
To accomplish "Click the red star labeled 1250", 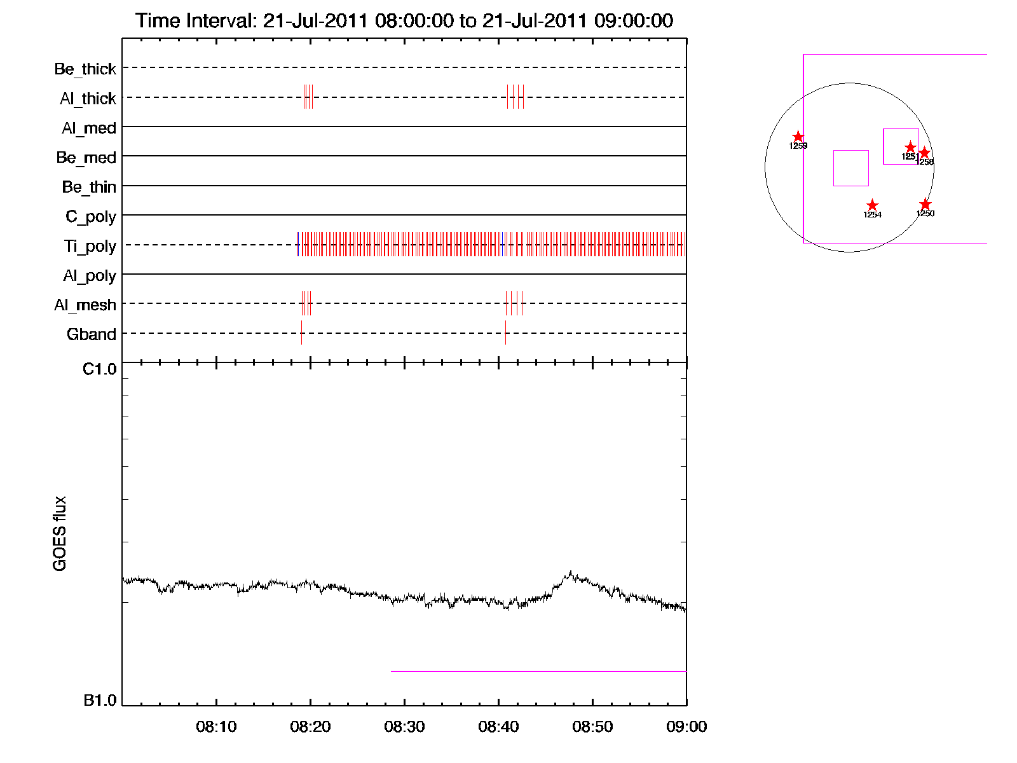I will [x=925, y=205].
